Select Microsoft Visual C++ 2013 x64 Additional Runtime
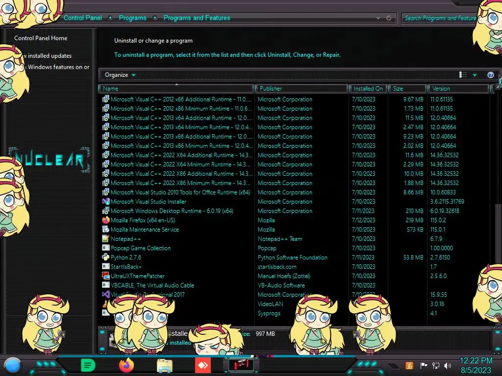Screen dimensions: 502x376 click(295, 117)
